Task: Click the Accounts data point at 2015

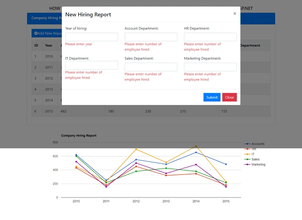Action: (x=226, y=165)
